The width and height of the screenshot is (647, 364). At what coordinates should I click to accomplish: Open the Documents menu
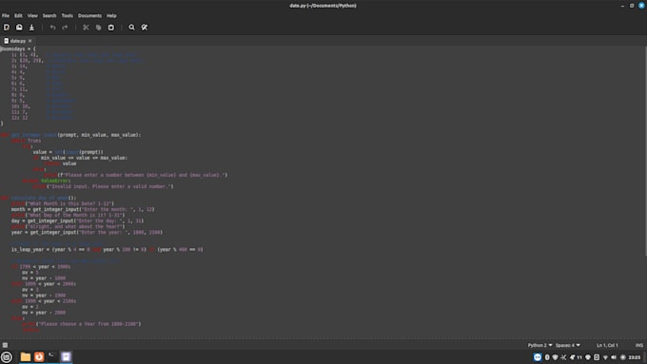[x=89, y=15]
